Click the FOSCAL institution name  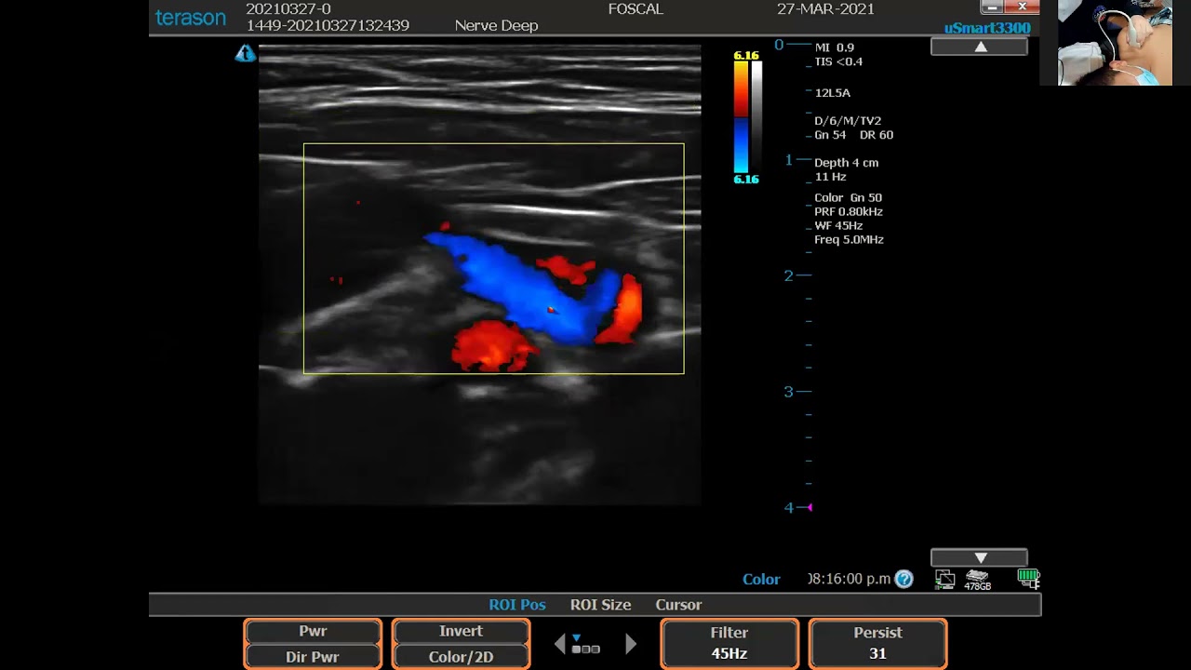[636, 9]
